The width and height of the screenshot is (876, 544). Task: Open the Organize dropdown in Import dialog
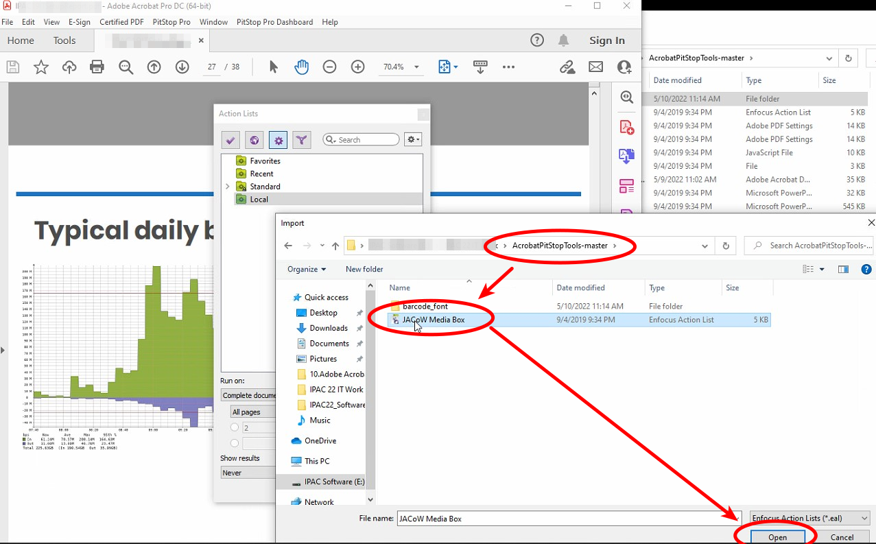(307, 270)
